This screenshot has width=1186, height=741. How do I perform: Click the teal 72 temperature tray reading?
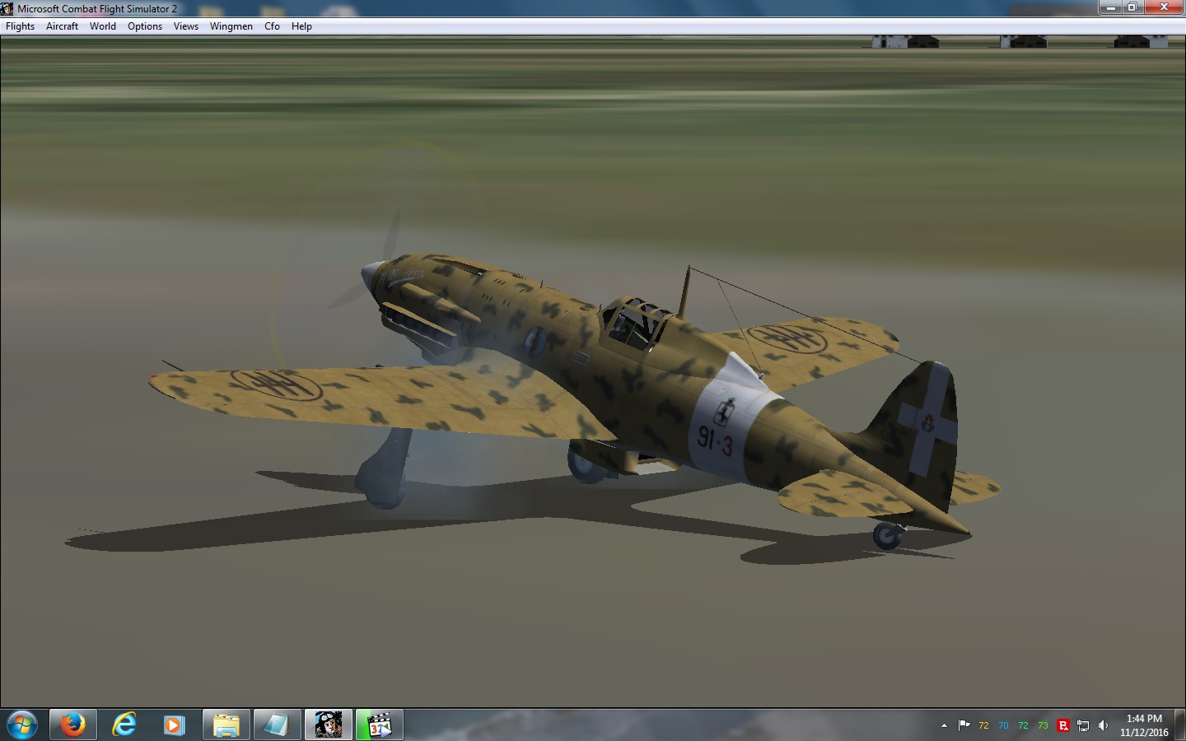pos(1023,725)
